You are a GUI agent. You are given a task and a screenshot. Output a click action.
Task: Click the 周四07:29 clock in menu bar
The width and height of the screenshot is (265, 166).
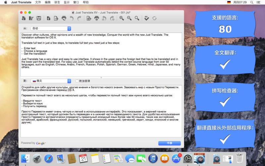coord(240,2)
